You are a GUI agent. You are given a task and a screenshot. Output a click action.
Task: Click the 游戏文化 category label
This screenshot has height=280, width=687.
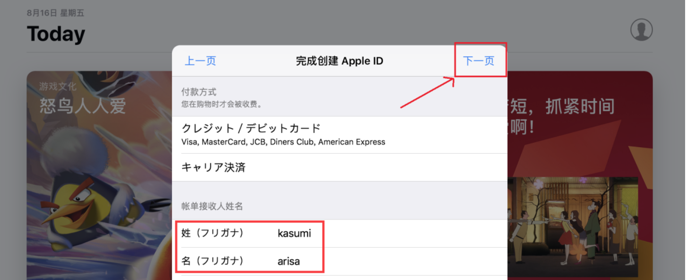(58, 87)
